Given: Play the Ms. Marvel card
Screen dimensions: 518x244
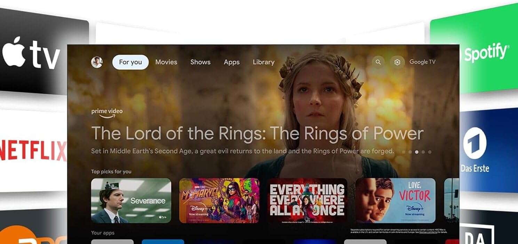Looking at the screenshot, I should pos(219,200).
